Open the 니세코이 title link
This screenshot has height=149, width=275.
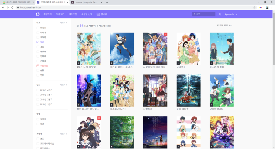[x=181, y=67]
